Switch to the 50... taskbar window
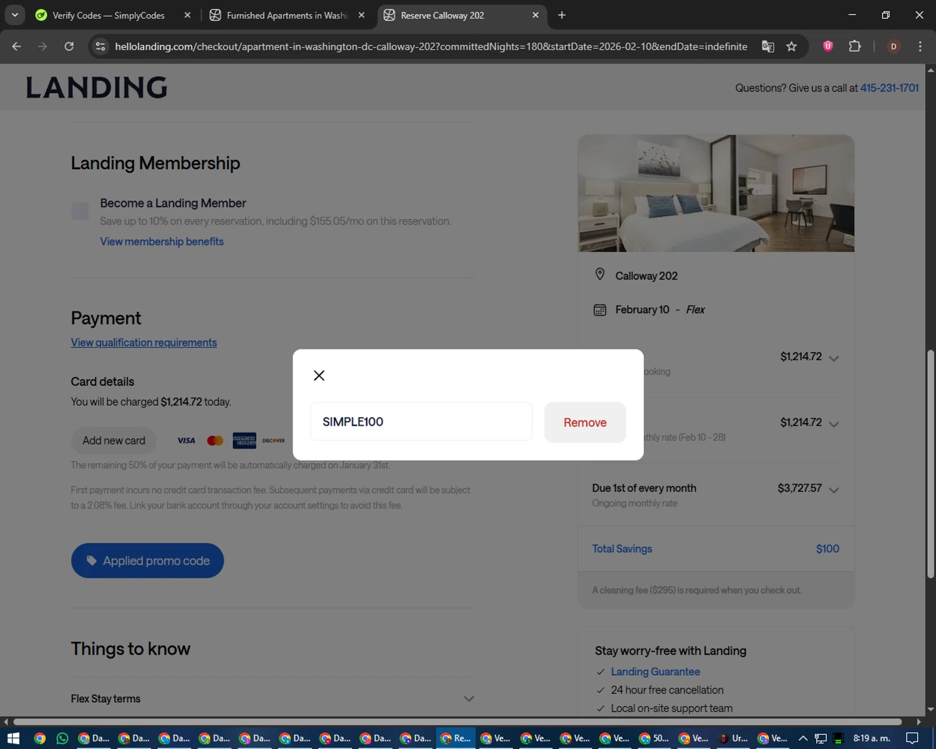 click(655, 738)
